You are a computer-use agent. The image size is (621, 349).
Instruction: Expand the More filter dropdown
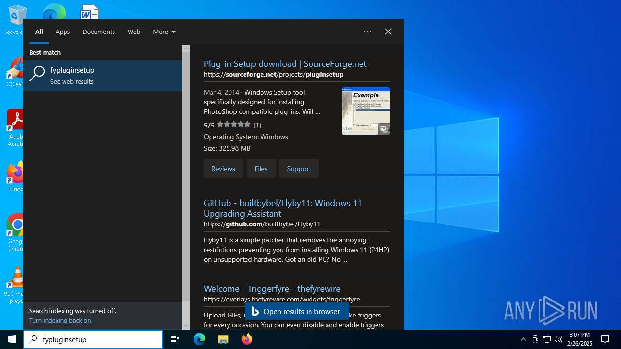(164, 32)
